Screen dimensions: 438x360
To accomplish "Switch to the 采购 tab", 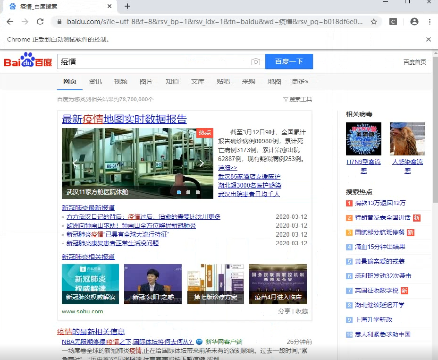I will click(249, 82).
